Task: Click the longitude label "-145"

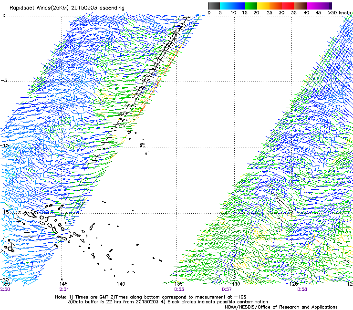Action: coord(62,284)
